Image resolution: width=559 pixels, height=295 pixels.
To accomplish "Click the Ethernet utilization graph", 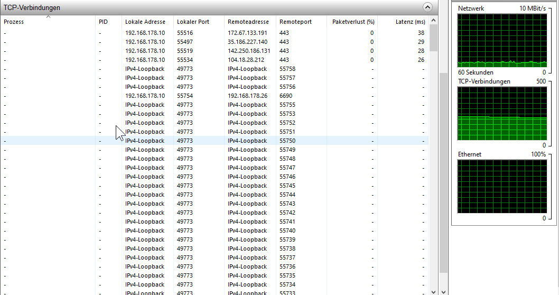I will [x=502, y=187].
